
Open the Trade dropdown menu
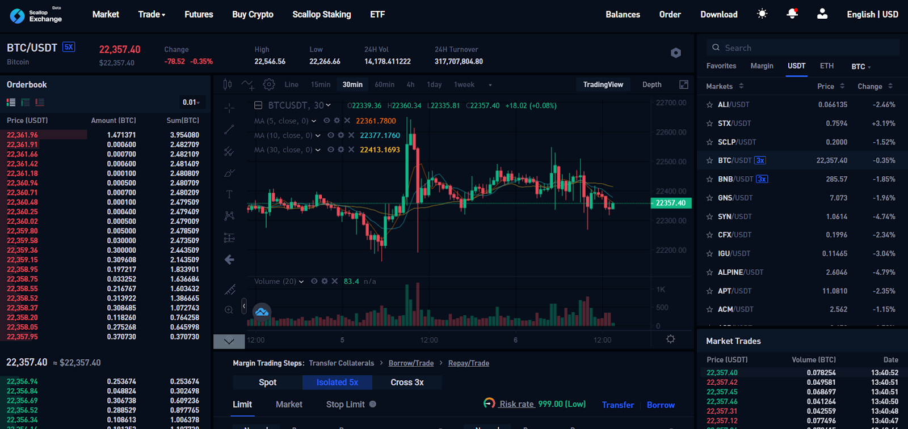click(152, 14)
